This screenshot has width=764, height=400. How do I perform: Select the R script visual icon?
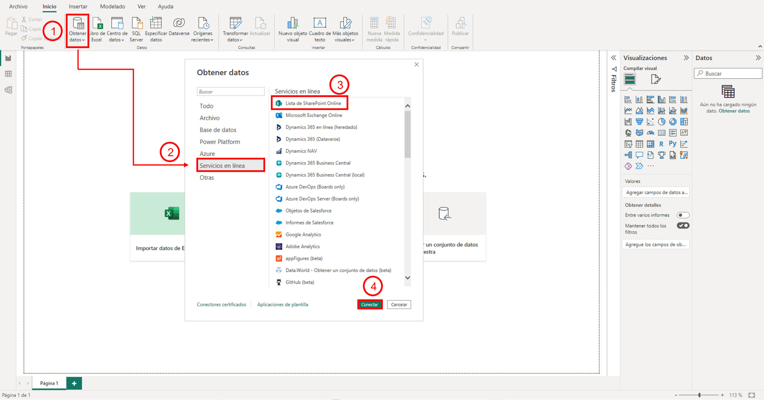[661, 144]
